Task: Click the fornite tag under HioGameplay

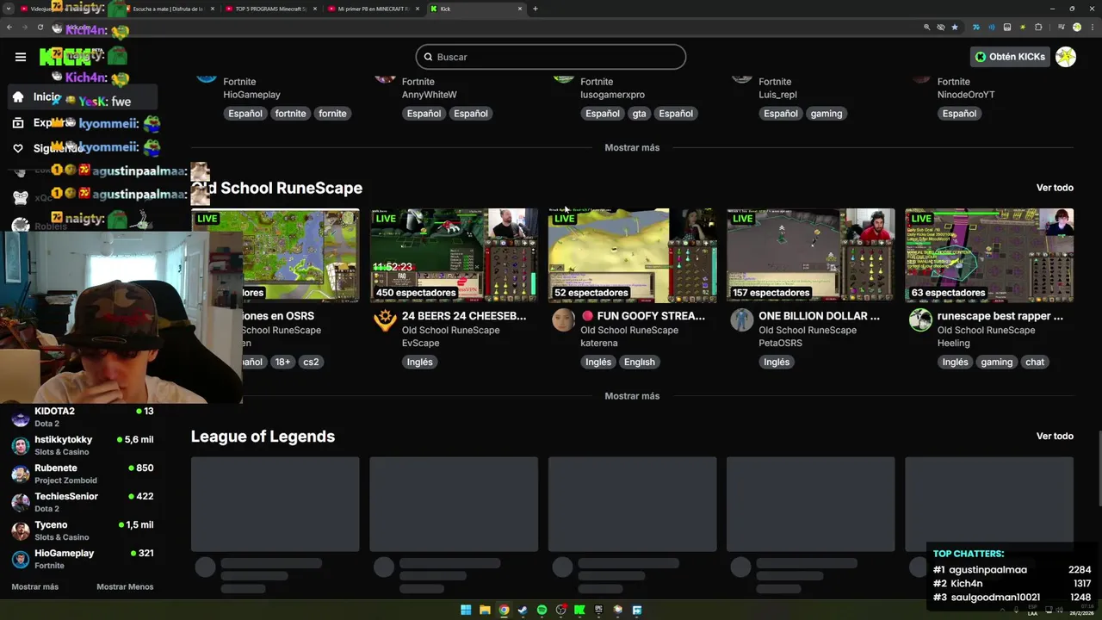Action: point(332,114)
